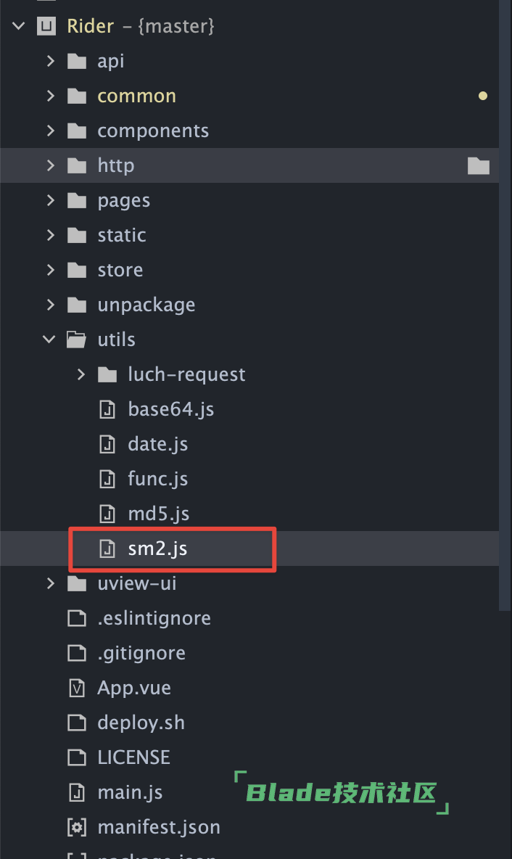The width and height of the screenshot is (512, 859).
Task: Click the modified dot indicator beside common
Action: [x=483, y=96]
